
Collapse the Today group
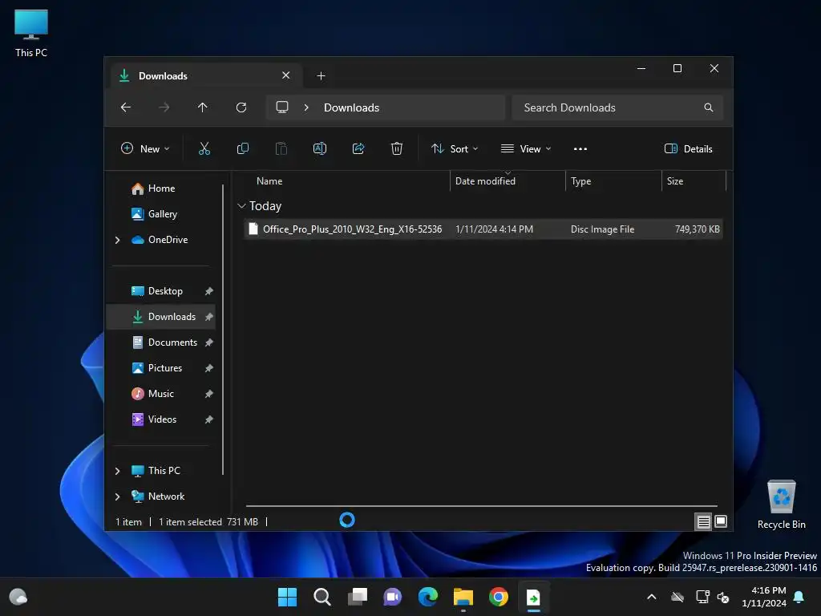(241, 206)
